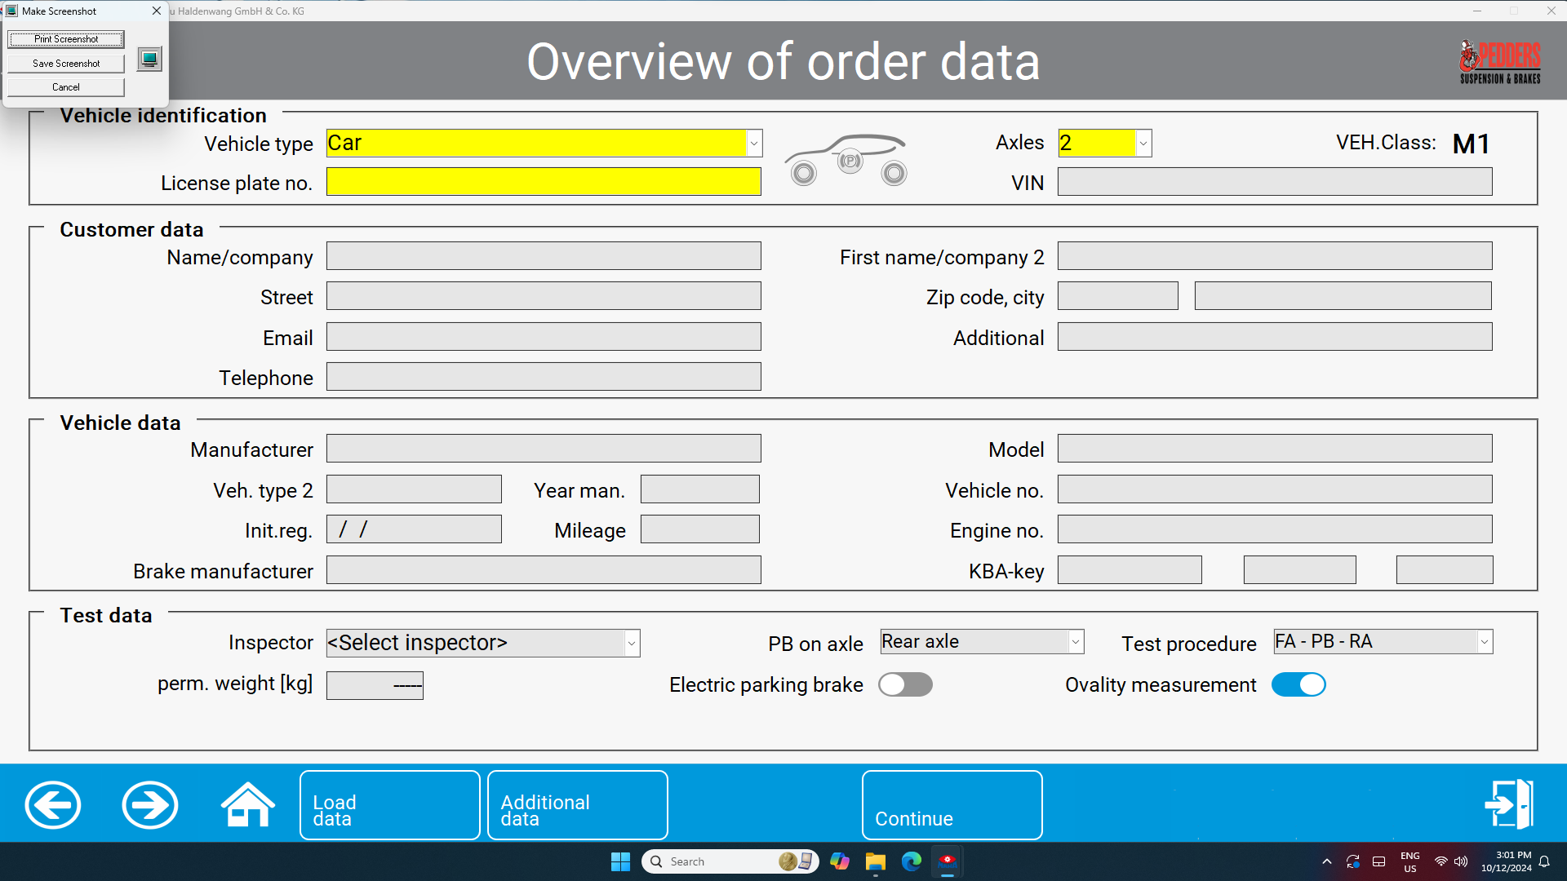This screenshot has width=1567, height=881.
Task: Open the Axles number dropdown
Action: point(1143,144)
